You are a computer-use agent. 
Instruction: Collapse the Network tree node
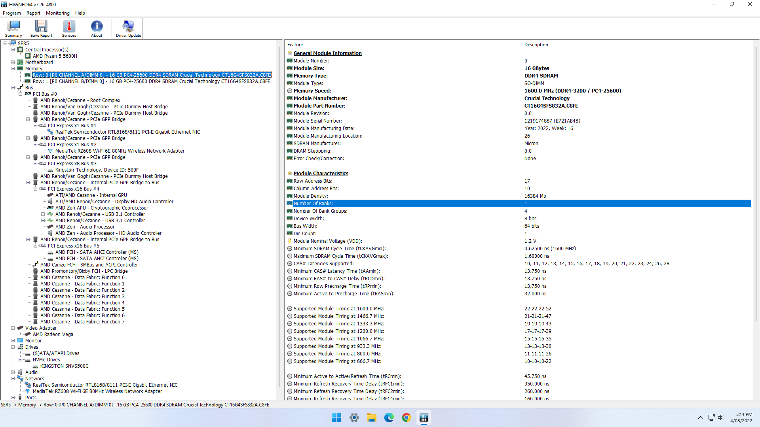[x=13, y=379]
